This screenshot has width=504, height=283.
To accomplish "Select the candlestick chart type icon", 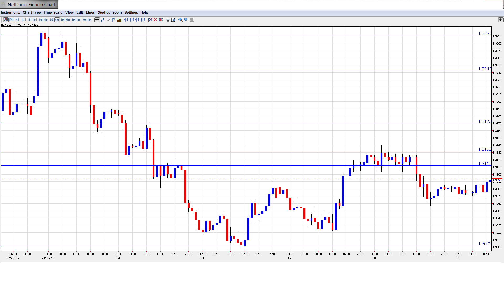I will pos(6,20).
